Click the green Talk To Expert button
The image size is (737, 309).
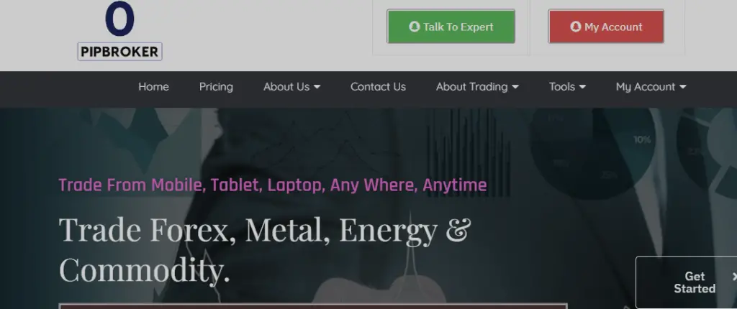click(x=451, y=27)
